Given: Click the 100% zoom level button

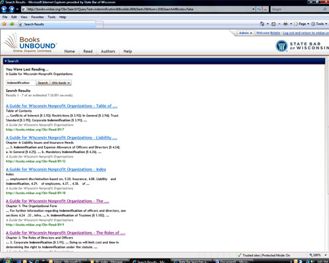Looking at the screenshot, I should coord(315,255).
